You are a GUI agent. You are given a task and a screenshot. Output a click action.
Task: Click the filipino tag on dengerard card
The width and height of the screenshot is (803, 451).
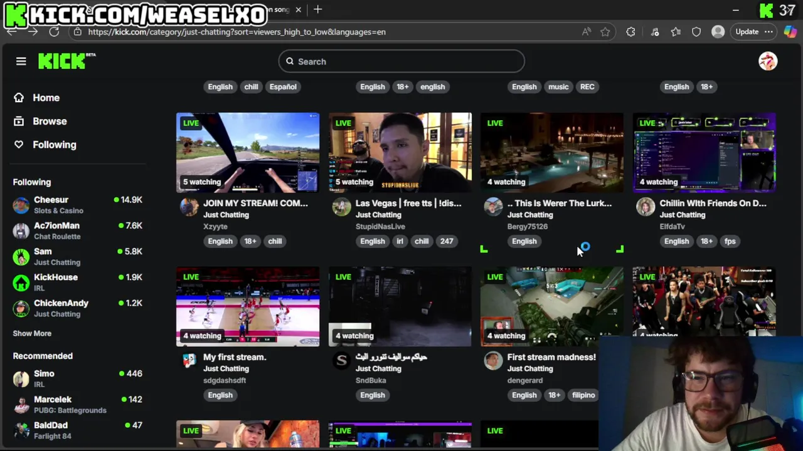tap(583, 395)
